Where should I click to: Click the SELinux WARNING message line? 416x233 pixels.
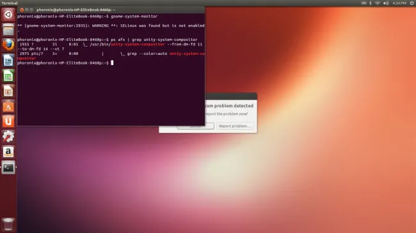point(111,26)
